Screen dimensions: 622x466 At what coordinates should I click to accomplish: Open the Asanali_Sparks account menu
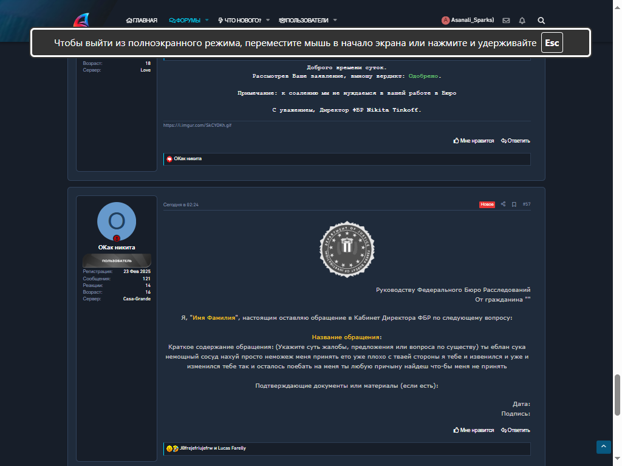tap(468, 20)
